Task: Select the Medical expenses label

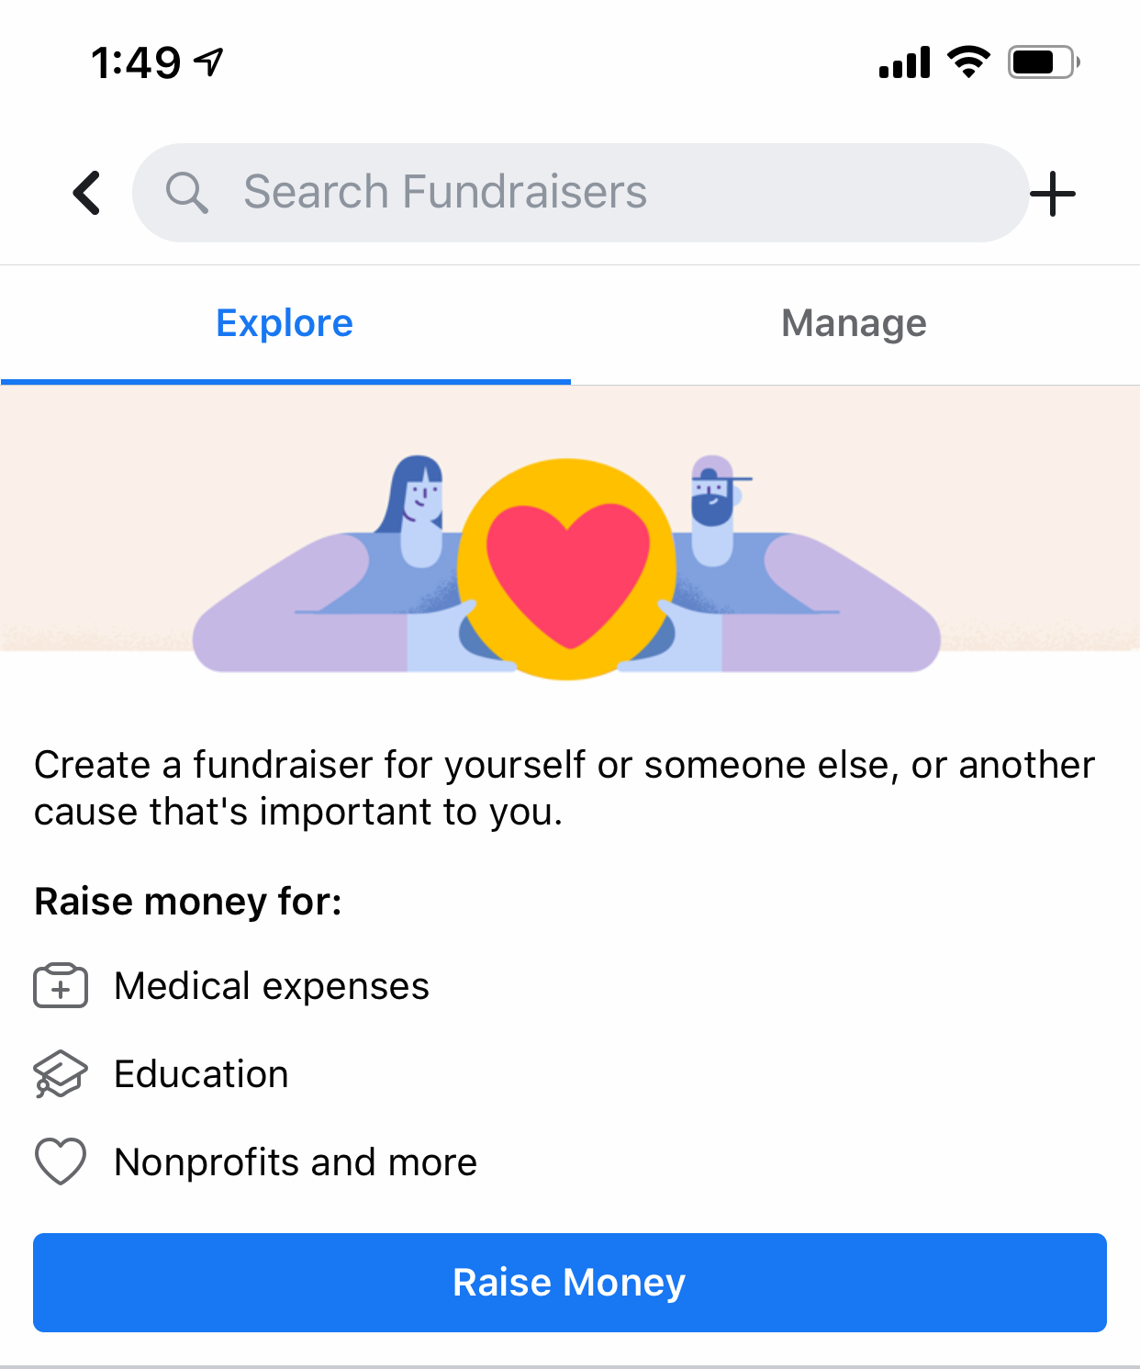Action: [x=272, y=986]
